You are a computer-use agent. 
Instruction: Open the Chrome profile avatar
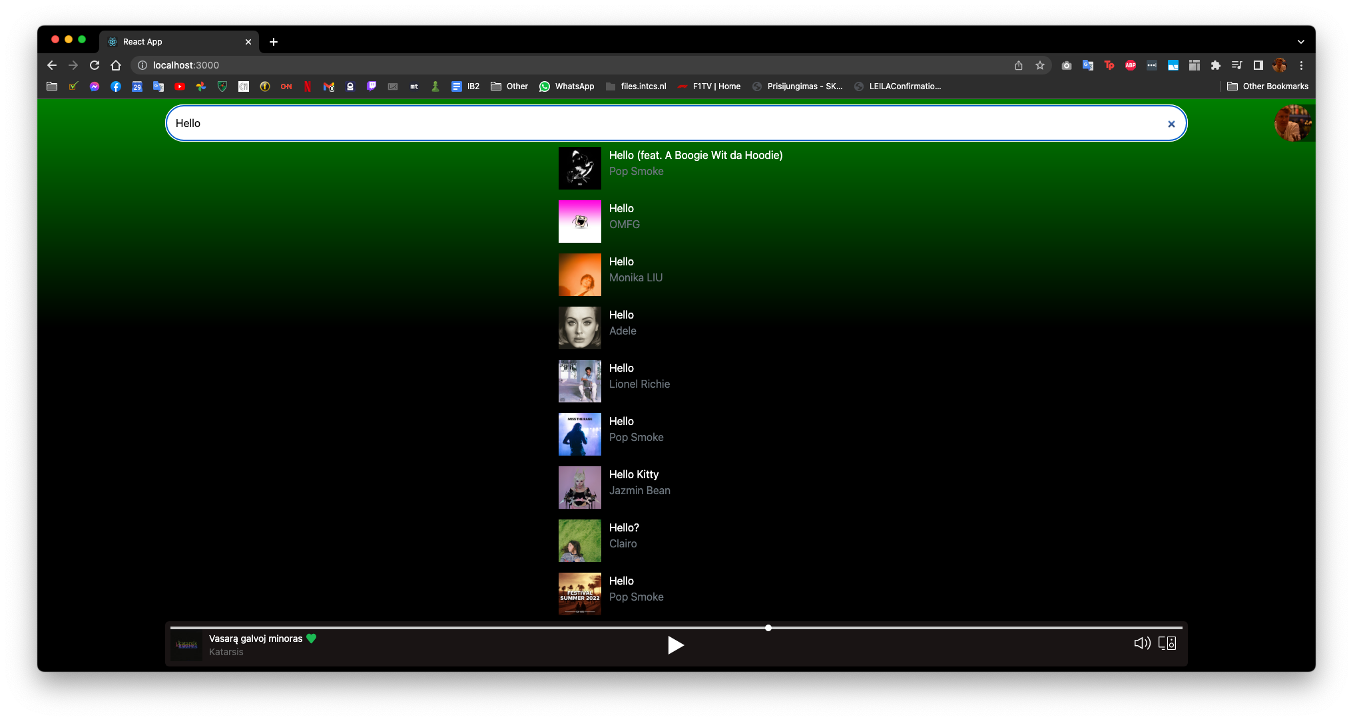pyautogui.click(x=1280, y=65)
